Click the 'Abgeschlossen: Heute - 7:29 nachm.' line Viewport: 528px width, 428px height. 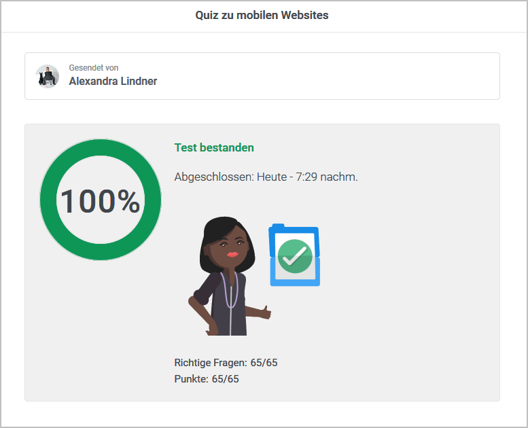(x=266, y=177)
